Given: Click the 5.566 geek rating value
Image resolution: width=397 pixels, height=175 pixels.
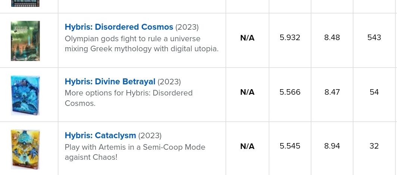Looking at the screenshot, I should click(x=290, y=92).
